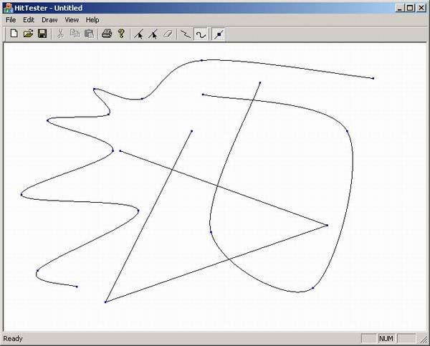This screenshot has height=346, width=430.
Task: Open About via the question mark icon
Action: point(121,34)
